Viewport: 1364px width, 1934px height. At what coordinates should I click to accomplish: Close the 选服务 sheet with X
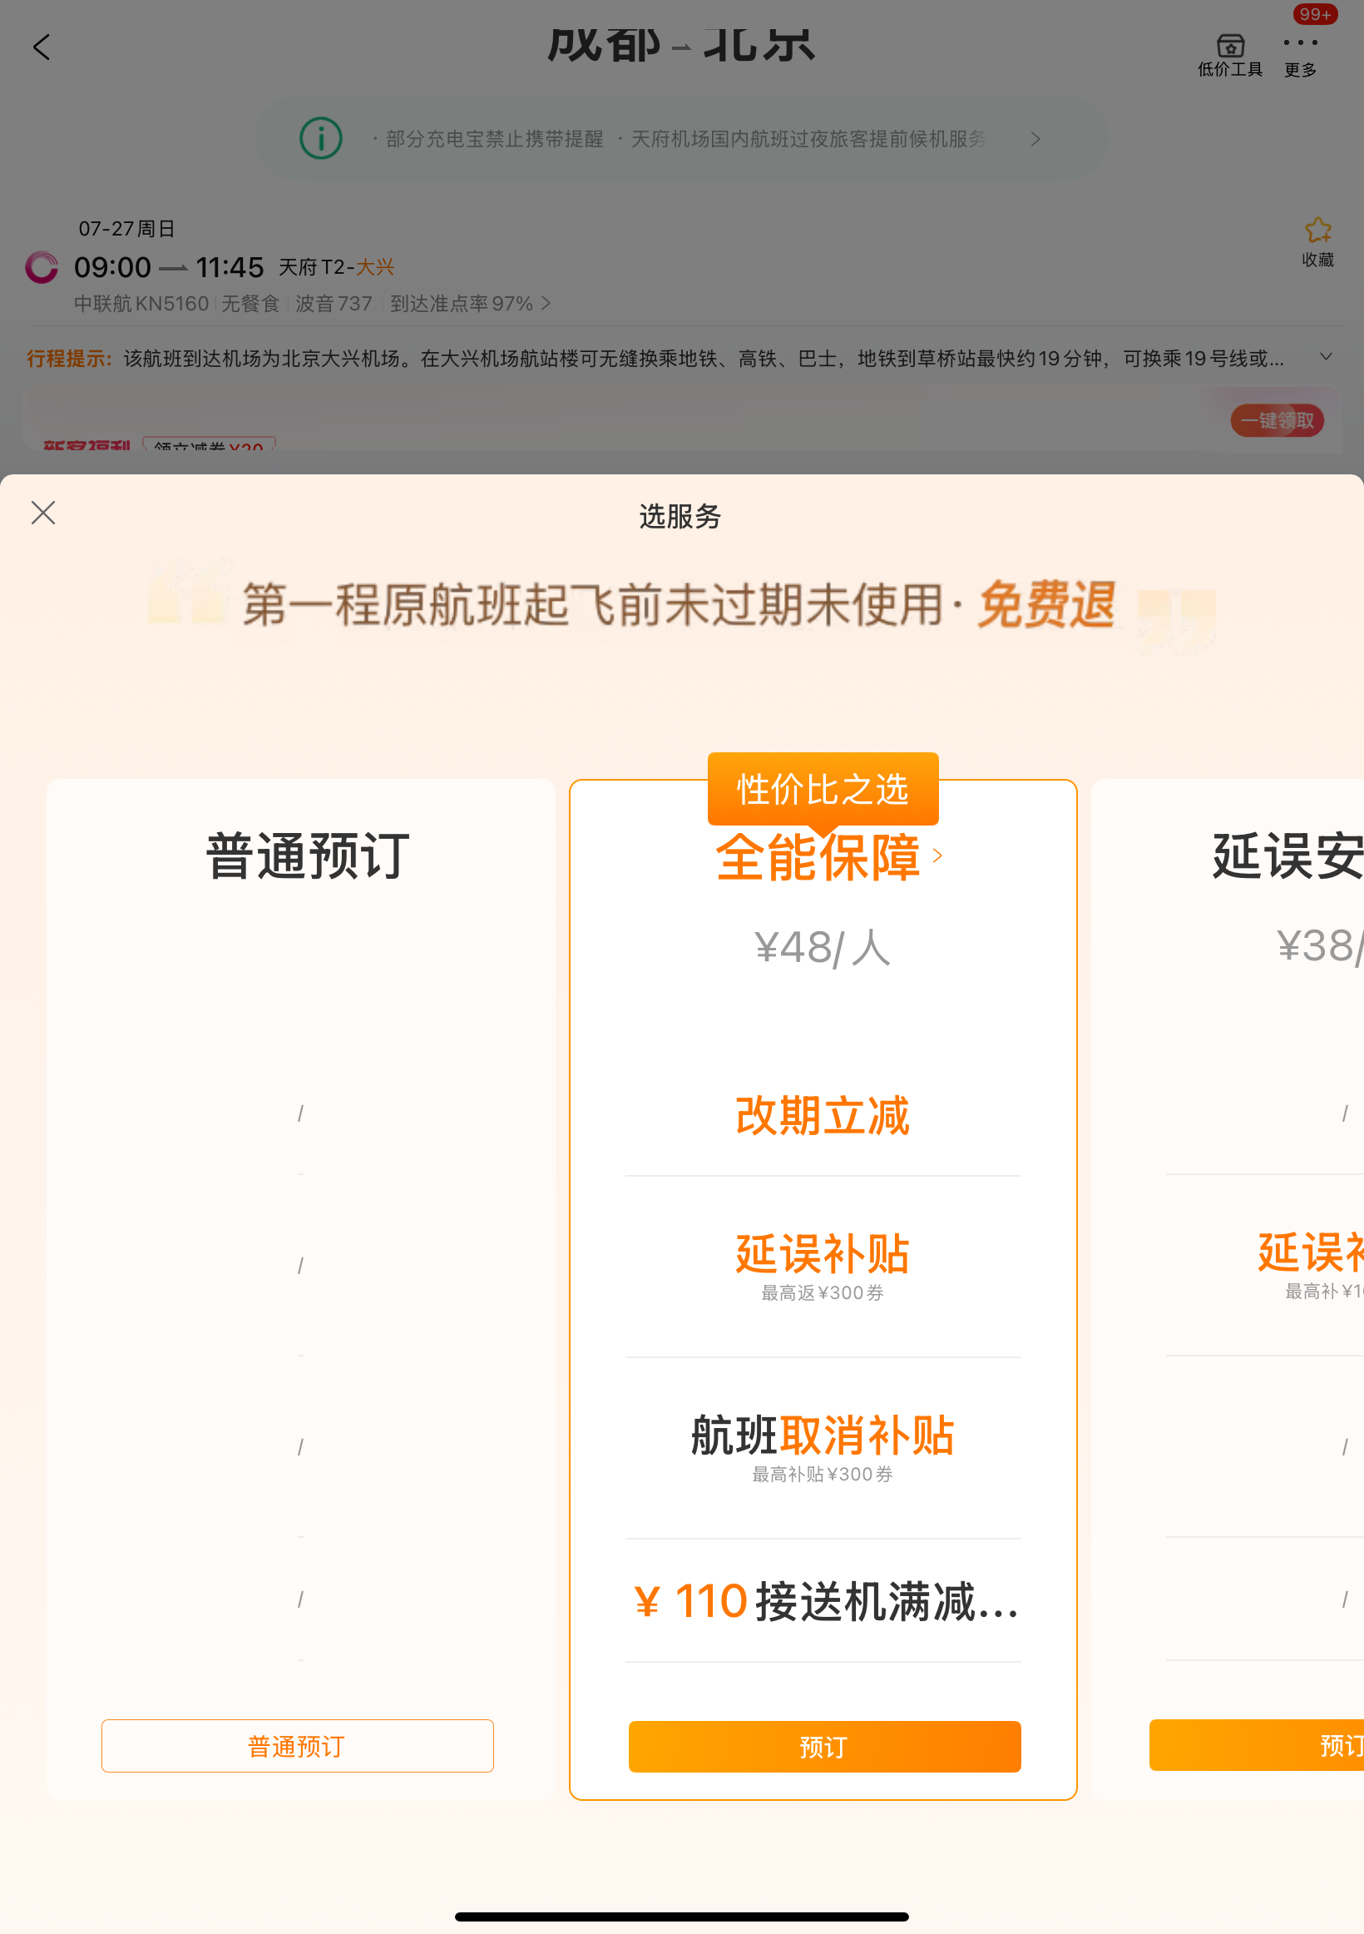(43, 512)
